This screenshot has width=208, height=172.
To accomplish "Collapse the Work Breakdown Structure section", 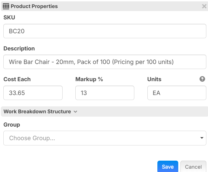I will pyautogui.click(x=37, y=112).
